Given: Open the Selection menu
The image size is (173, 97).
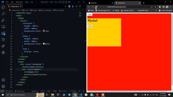Looking at the screenshot, I should click(x=19, y=2).
